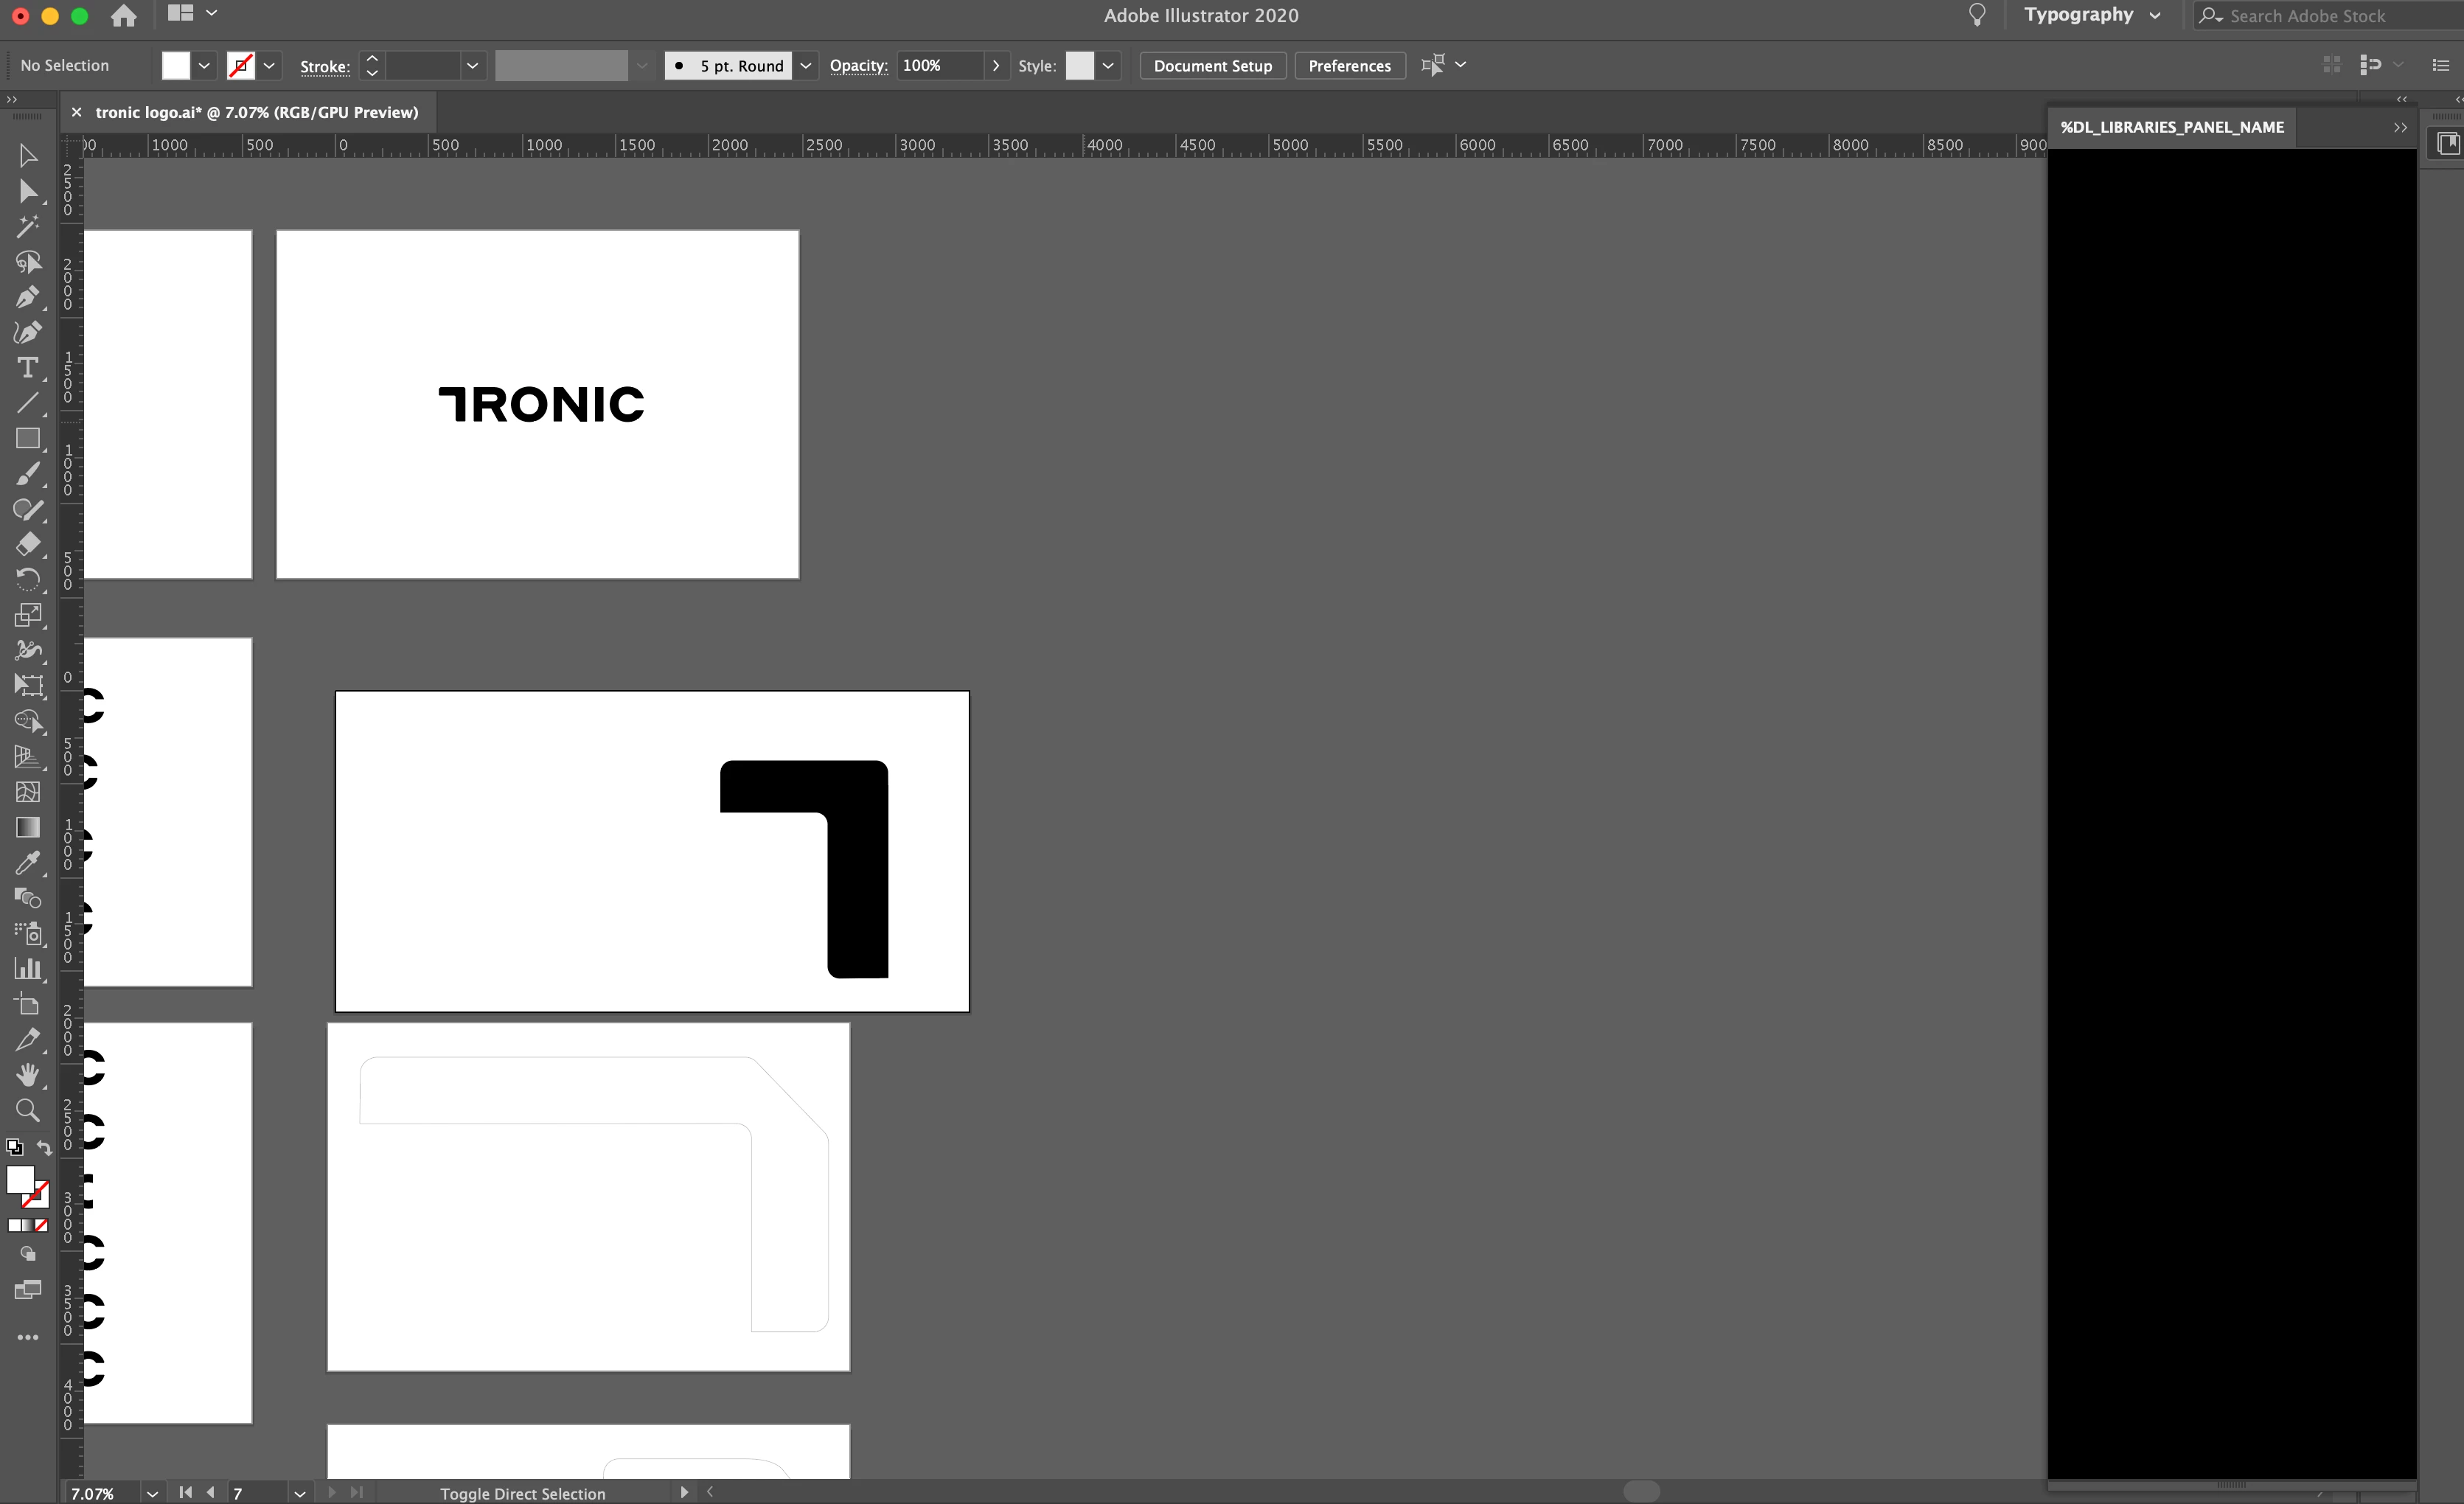Select the Pen tool

tap(27, 297)
